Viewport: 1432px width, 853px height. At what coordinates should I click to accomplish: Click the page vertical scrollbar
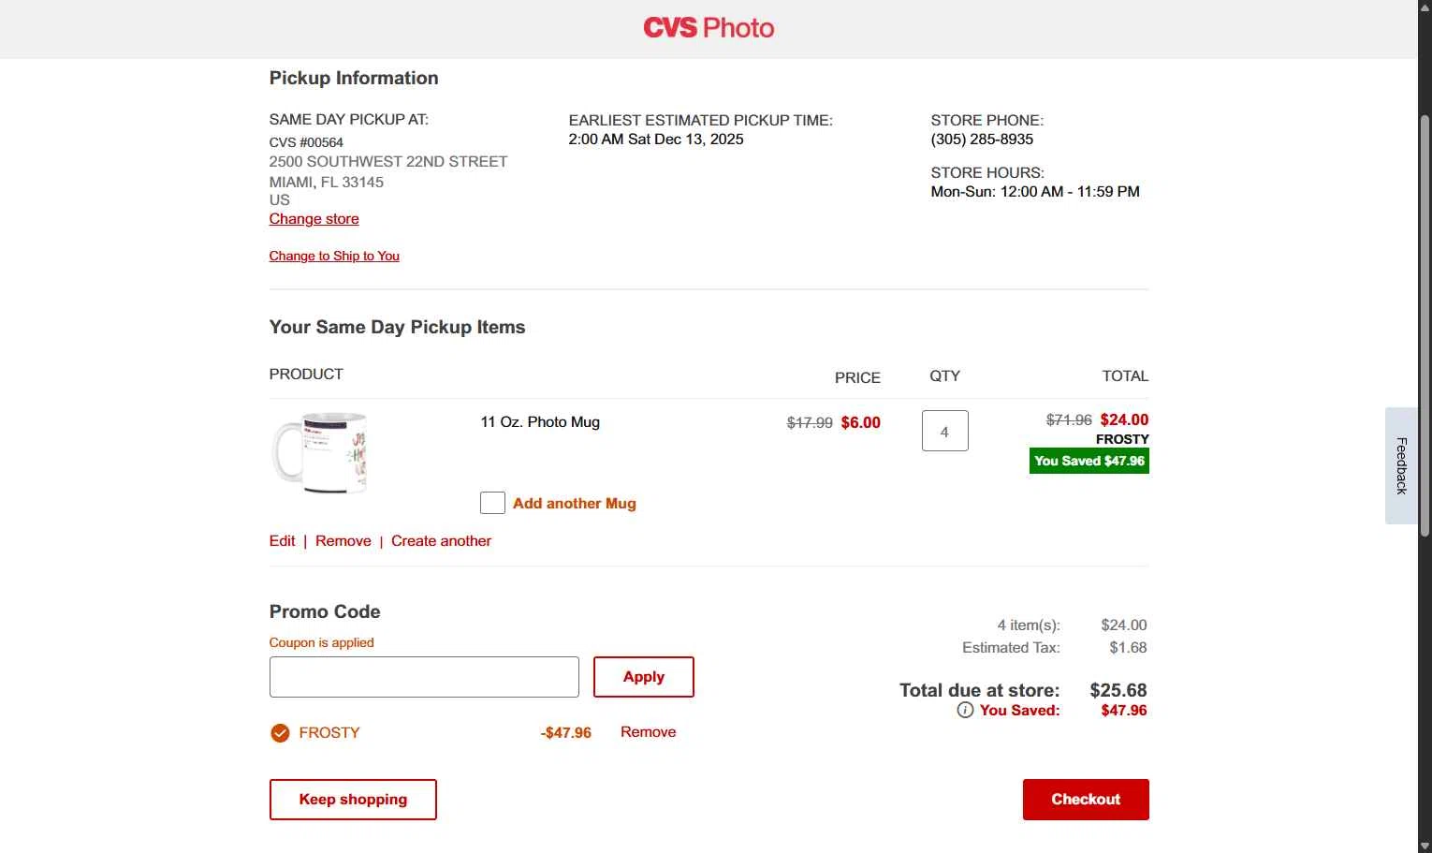pyautogui.click(x=1425, y=324)
